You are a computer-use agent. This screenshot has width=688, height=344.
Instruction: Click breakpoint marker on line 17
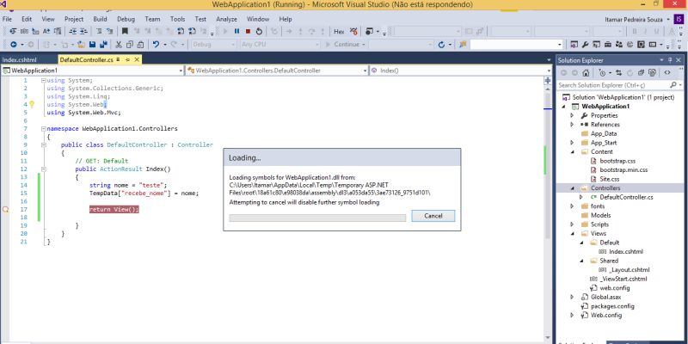pos(6,209)
